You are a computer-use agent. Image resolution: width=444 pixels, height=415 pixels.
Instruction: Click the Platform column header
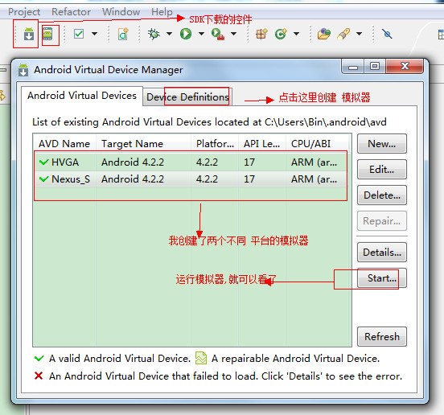[x=215, y=144]
